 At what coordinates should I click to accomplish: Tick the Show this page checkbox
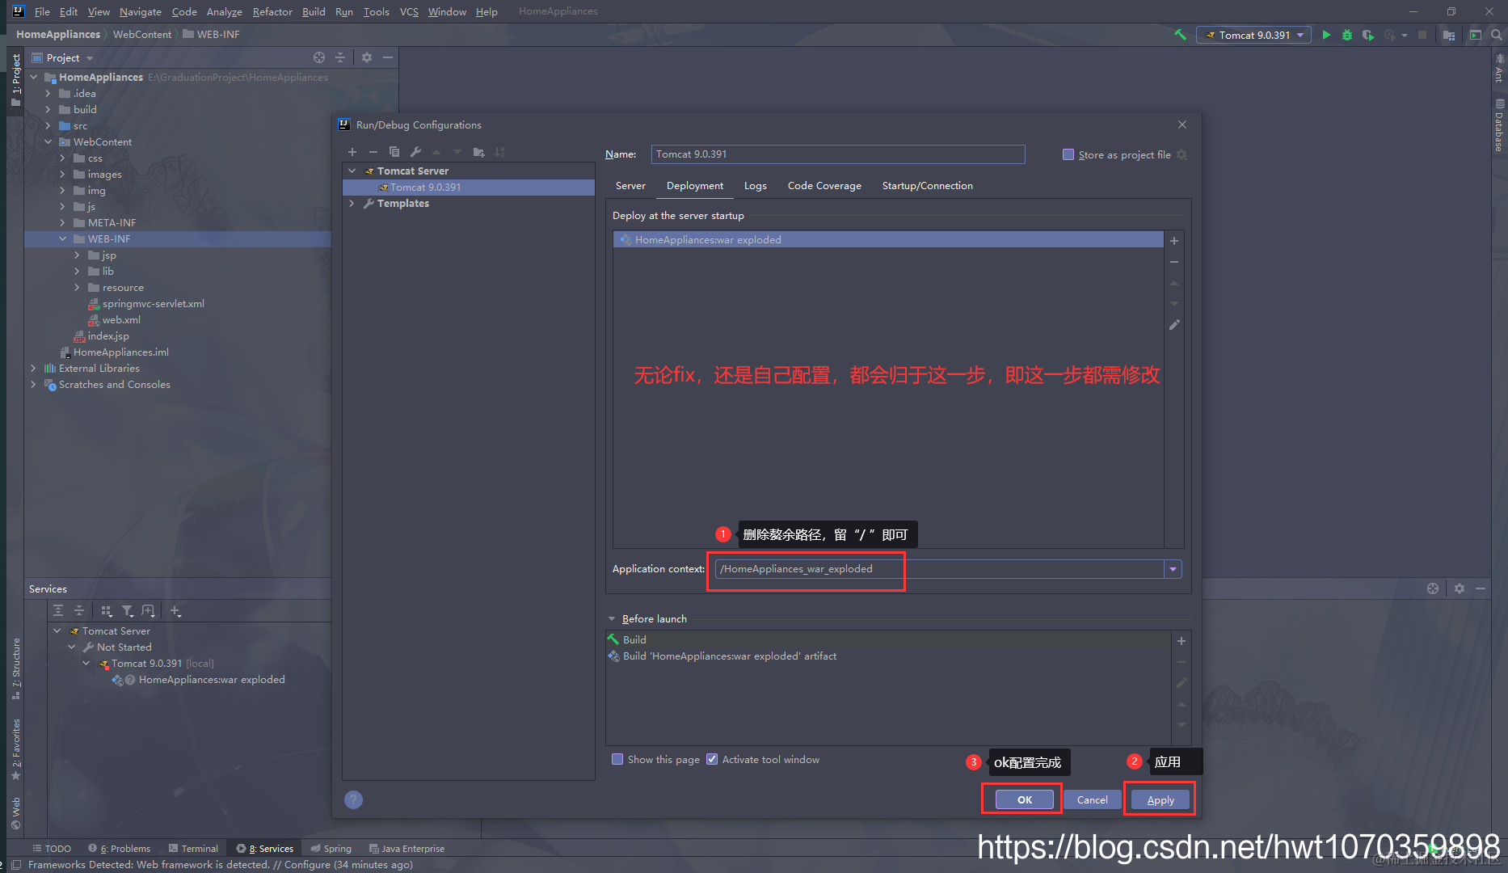coord(617,759)
